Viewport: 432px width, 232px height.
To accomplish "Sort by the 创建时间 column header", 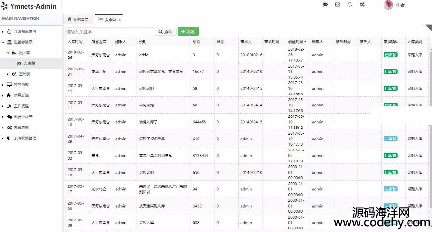I will click(x=296, y=42).
